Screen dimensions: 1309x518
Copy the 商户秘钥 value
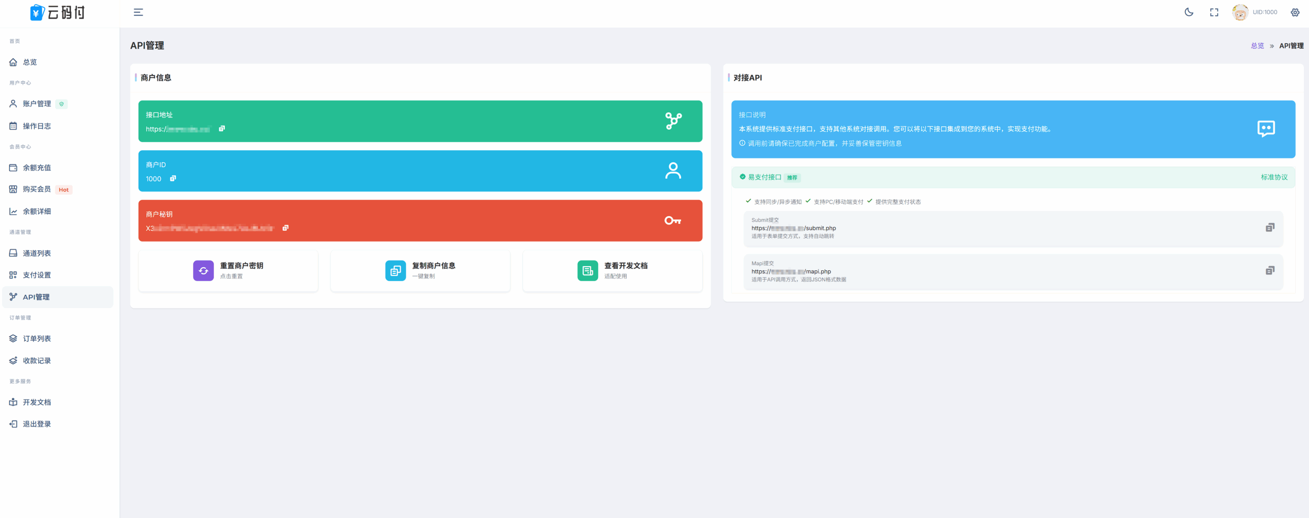click(x=285, y=228)
